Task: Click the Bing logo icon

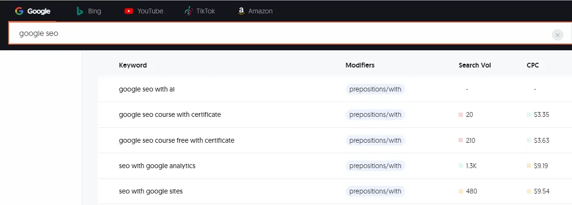Action: point(80,11)
